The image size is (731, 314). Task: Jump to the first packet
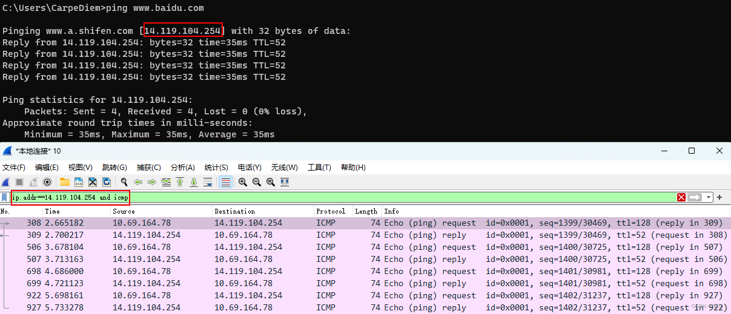click(180, 182)
